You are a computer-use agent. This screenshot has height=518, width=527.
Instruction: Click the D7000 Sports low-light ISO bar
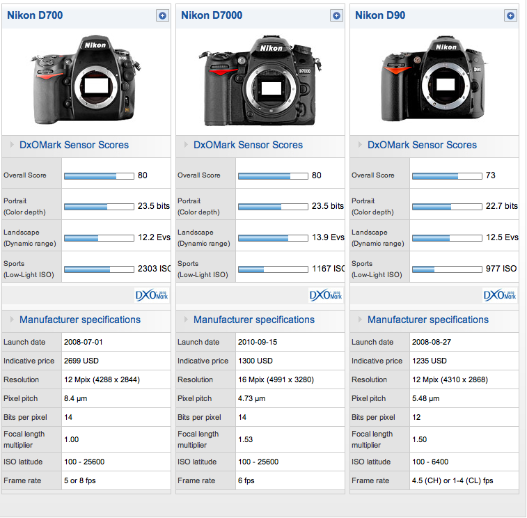[274, 269]
